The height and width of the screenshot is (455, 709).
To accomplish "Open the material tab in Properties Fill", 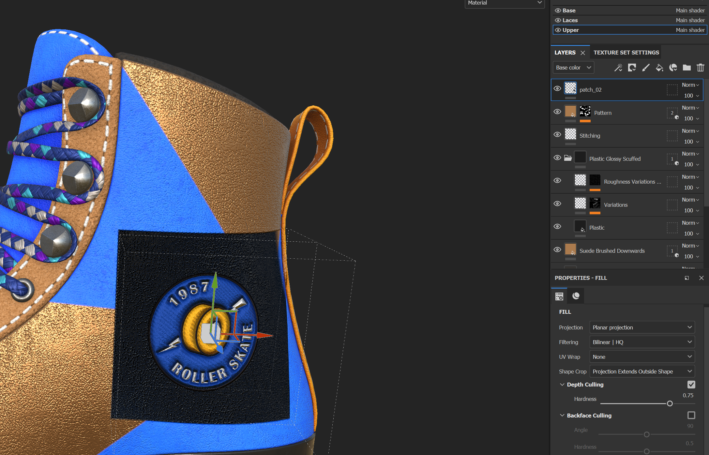I will coord(576,296).
